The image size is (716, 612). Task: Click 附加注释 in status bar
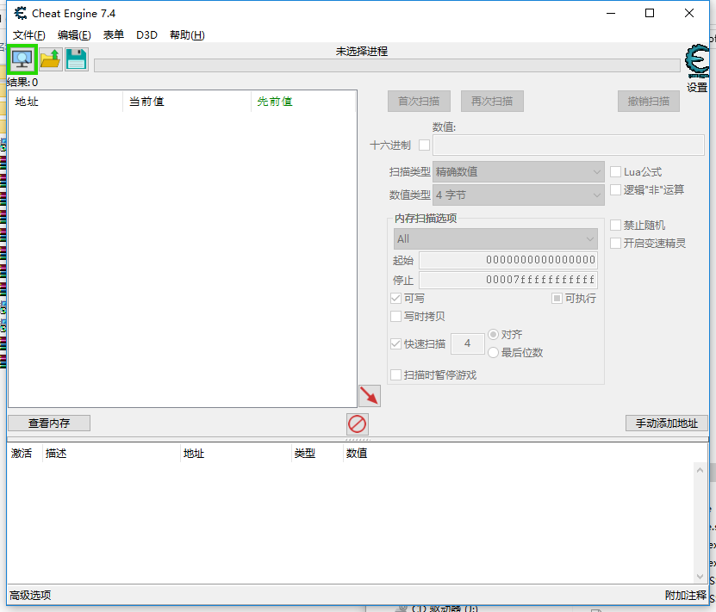tap(685, 595)
